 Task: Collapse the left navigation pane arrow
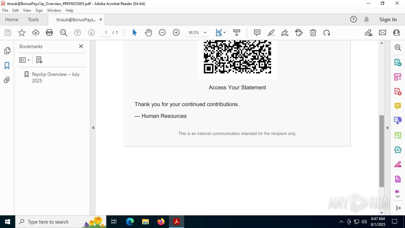[x=93, y=128]
